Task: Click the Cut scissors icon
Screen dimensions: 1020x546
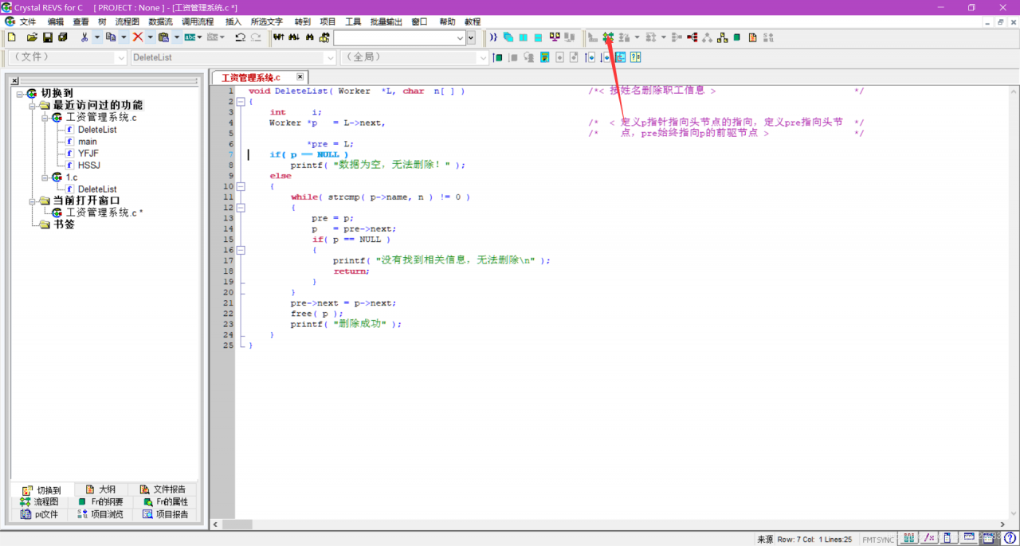Action: [84, 37]
